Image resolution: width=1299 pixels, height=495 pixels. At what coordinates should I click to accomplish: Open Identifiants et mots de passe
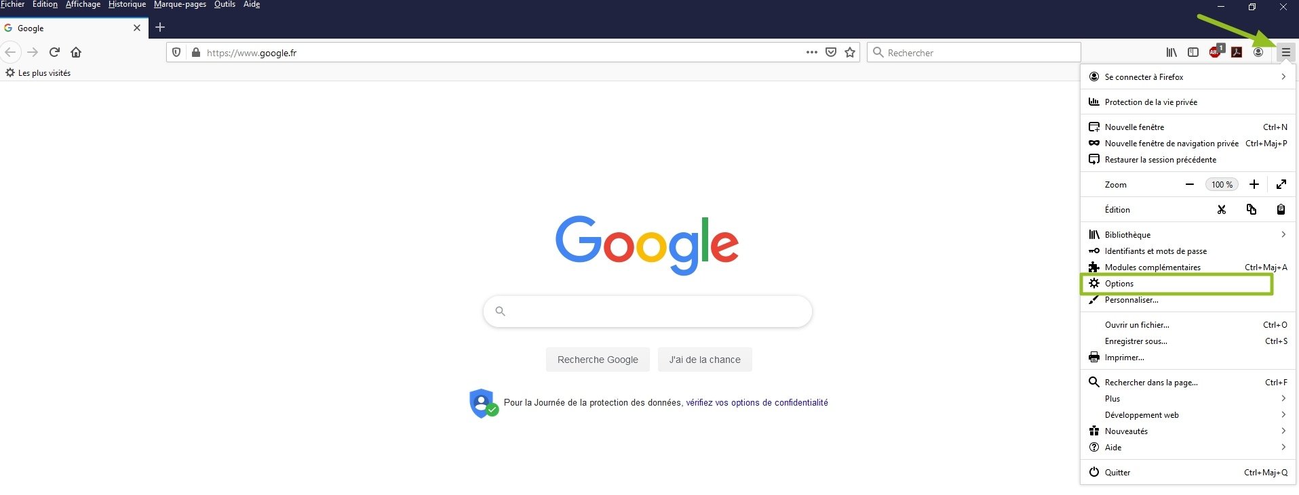[x=1188, y=251]
